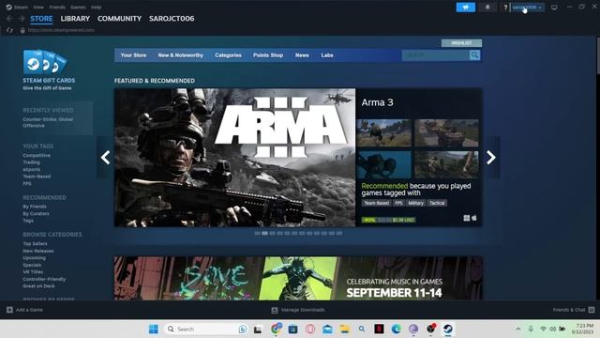Click the Tactical tag on Arma 3
Image resolution: width=600 pixels, height=338 pixels.
point(437,203)
